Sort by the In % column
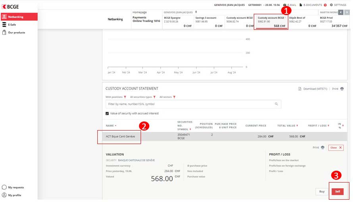Screen dimensions: 353x202 tap(341, 125)
